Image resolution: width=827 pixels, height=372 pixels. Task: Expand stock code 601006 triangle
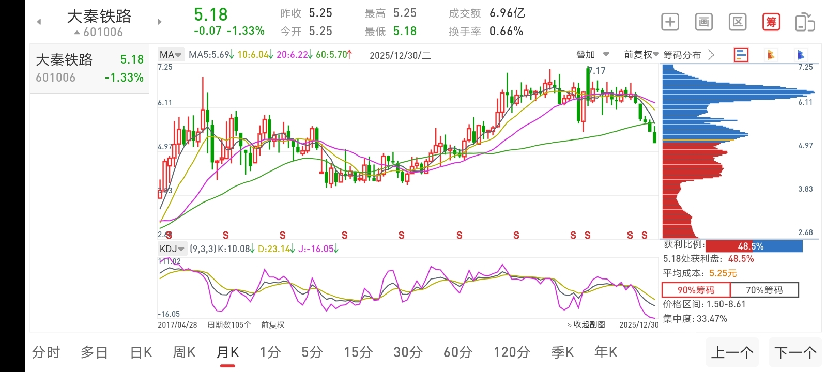(x=77, y=33)
